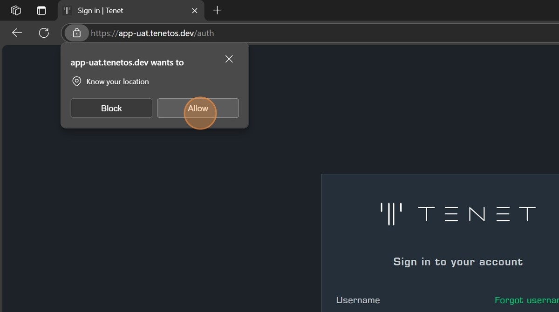This screenshot has height=312, width=559.
Task: Click the Username field label
Action: [x=358, y=300]
